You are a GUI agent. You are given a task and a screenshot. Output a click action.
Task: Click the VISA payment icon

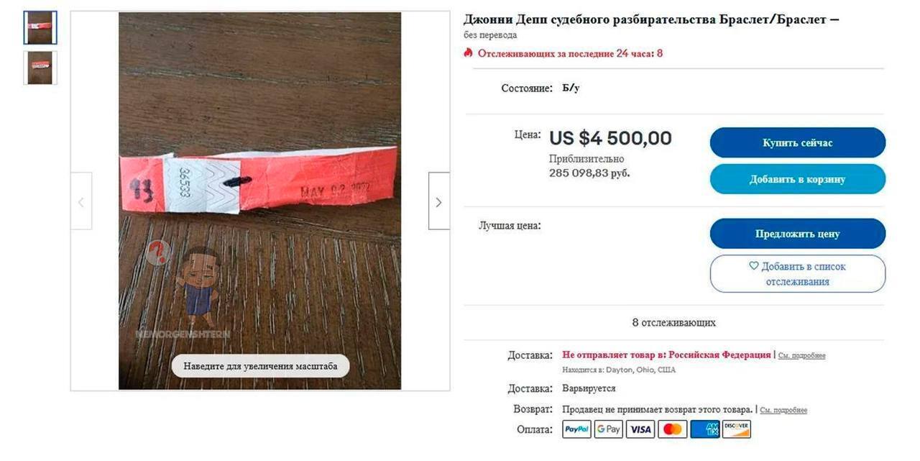click(640, 429)
